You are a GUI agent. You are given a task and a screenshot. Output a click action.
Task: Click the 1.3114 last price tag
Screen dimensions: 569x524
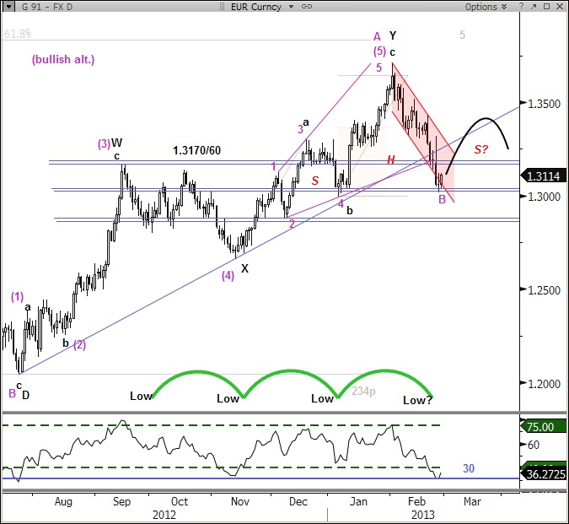tap(545, 176)
